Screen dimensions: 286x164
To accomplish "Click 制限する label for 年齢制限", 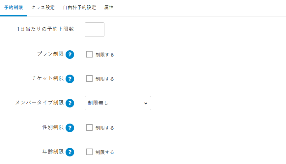I will pyautogui.click(x=105, y=152).
